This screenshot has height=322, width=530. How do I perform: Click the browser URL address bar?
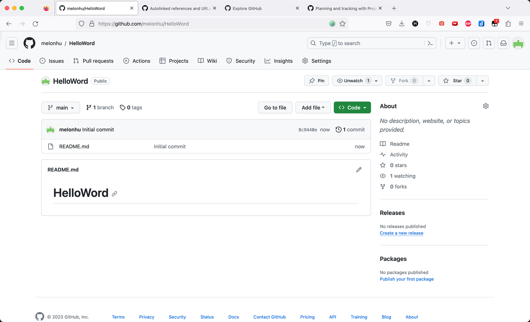pyautogui.click(x=212, y=24)
